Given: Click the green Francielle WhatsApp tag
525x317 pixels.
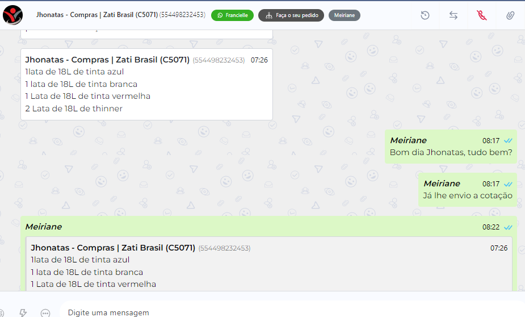Looking at the screenshot, I should [232, 15].
